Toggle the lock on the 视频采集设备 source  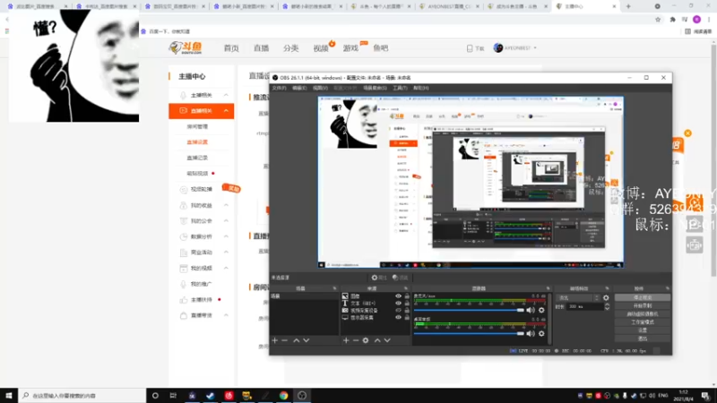pos(407,310)
